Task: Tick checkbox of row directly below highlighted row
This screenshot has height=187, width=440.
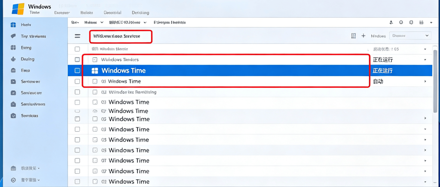Action: coord(77,82)
